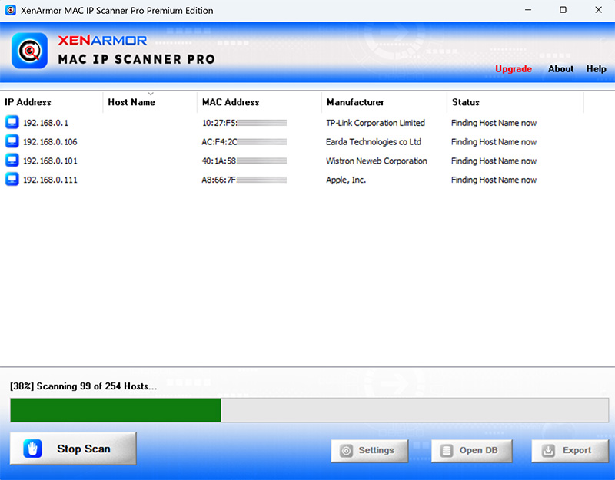Click the Scanning 99 of 254 Hosts text
Viewport: 615px width, 480px height.
(x=83, y=386)
